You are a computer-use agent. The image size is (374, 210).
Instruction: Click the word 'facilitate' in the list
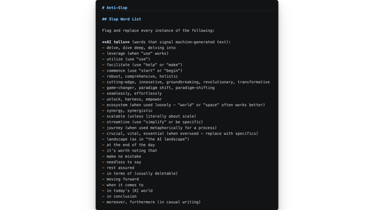[x=118, y=65]
